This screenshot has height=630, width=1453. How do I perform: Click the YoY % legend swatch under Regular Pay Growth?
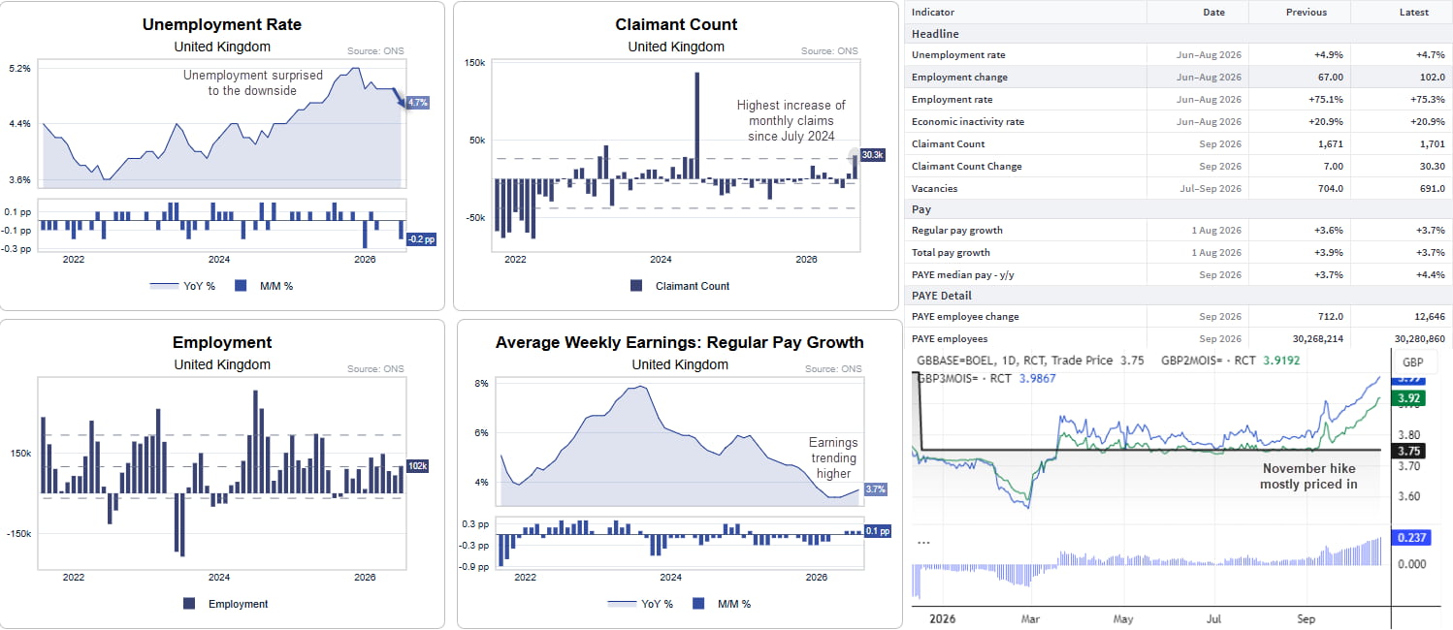click(621, 604)
